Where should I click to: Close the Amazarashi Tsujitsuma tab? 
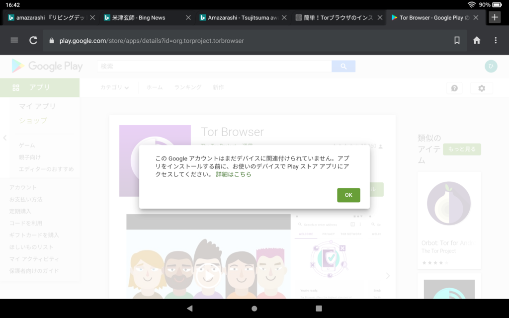(284, 17)
